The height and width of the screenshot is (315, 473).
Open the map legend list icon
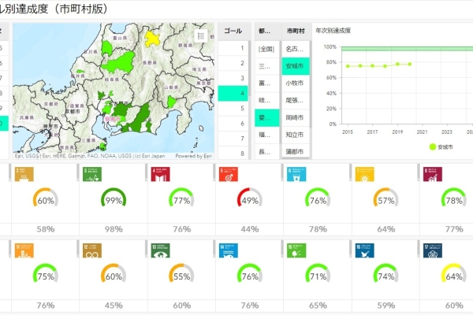point(201,35)
